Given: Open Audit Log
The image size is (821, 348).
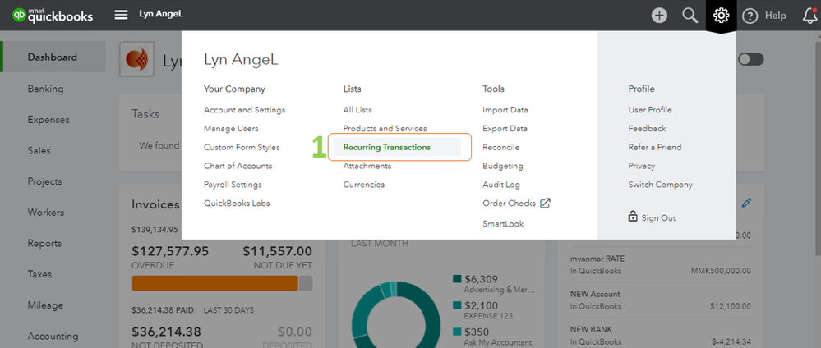Looking at the screenshot, I should [x=501, y=185].
